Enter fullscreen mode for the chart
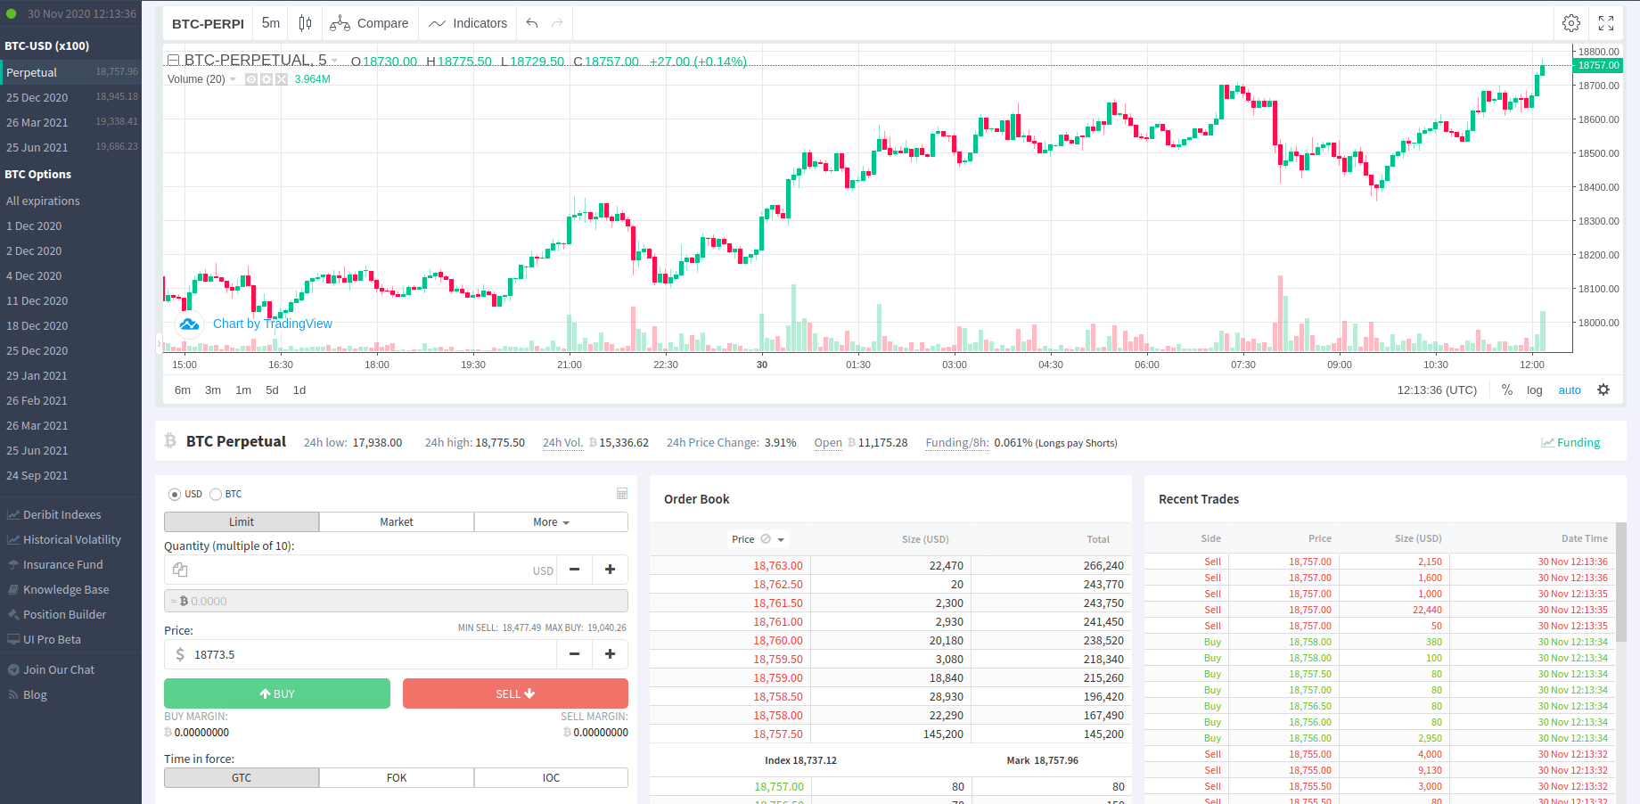Screen dimensions: 1640x804 coord(1606,23)
